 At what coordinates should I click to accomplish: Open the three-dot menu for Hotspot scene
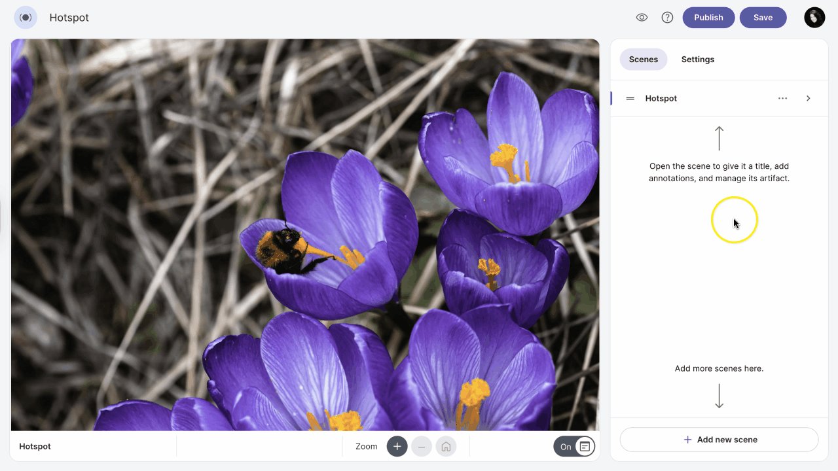tap(782, 98)
